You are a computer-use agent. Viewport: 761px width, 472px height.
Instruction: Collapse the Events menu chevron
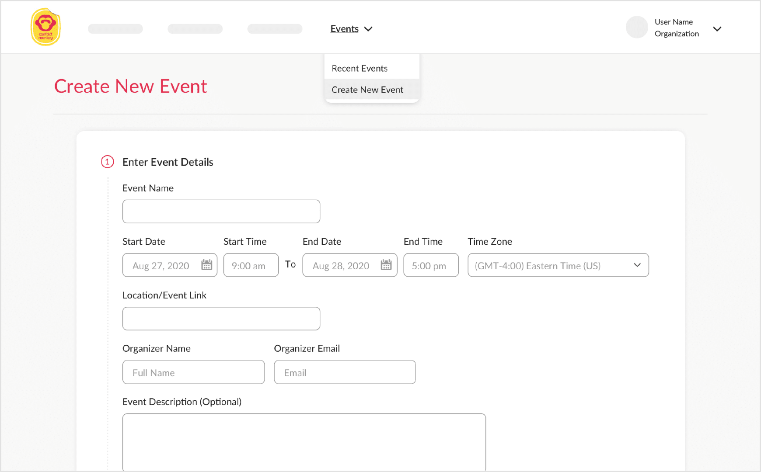pyautogui.click(x=369, y=29)
